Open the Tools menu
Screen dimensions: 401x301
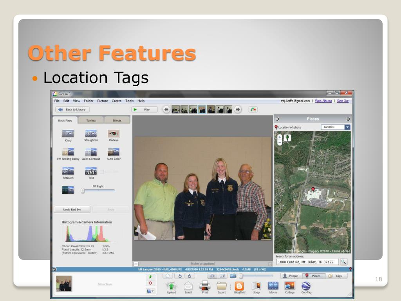pos(129,101)
